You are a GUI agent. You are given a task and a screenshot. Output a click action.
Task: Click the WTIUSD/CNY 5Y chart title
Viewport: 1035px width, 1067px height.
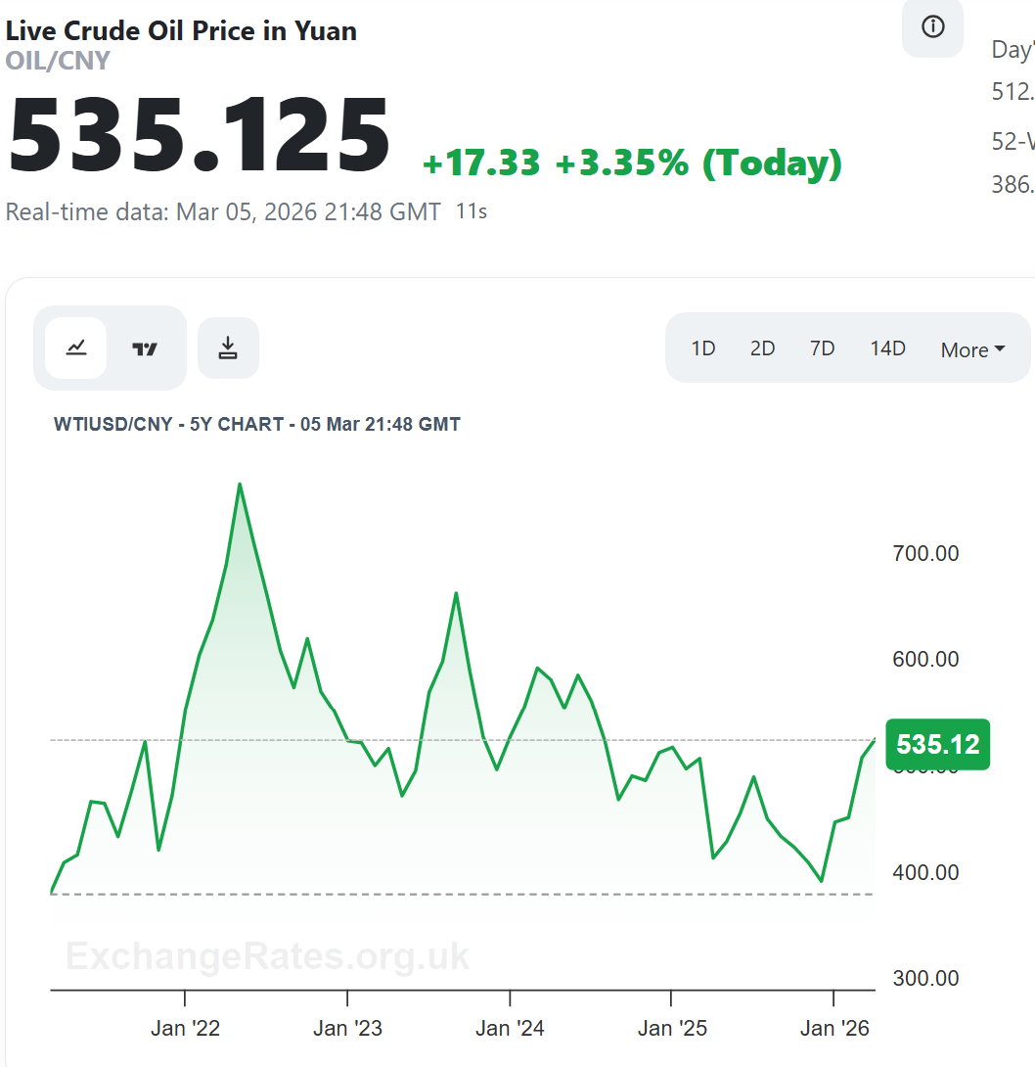point(257,424)
